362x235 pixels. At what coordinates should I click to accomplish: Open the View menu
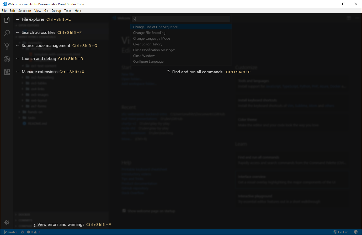(38, 11)
